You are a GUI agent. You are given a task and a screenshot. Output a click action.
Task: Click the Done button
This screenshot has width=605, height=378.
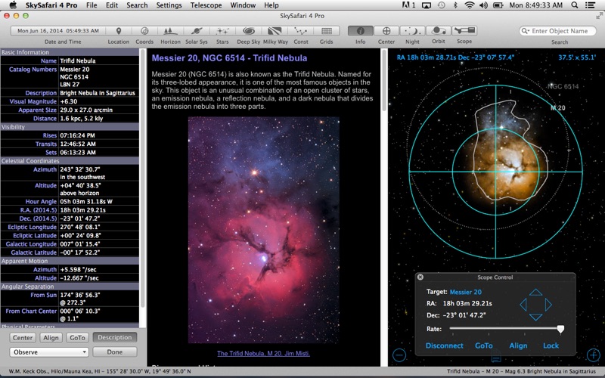click(115, 352)
